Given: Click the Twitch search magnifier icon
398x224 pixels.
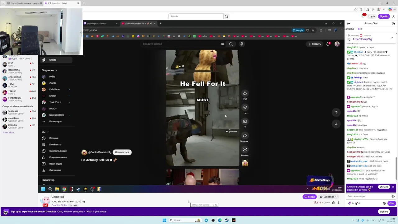Looking at the screenshot, I should click(x=226, y=16).
